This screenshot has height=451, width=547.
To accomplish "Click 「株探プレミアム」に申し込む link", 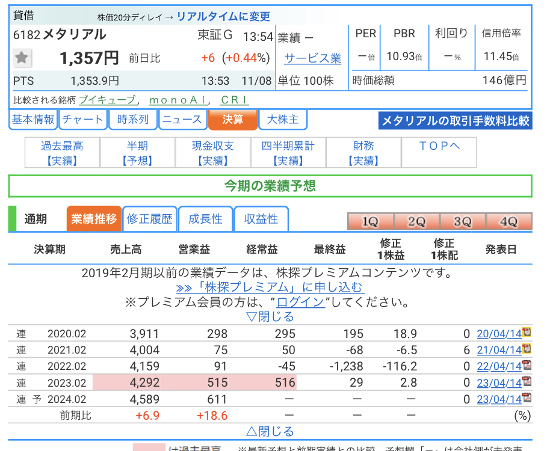I will pos(270,287).
